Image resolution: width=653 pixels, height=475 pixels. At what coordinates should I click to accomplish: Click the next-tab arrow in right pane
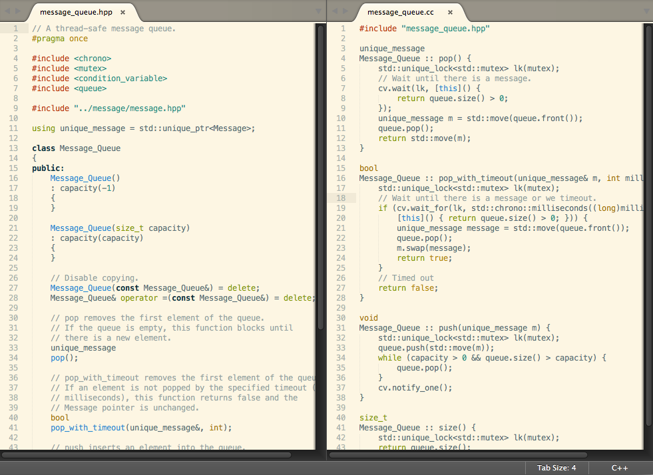click(344, 11)
